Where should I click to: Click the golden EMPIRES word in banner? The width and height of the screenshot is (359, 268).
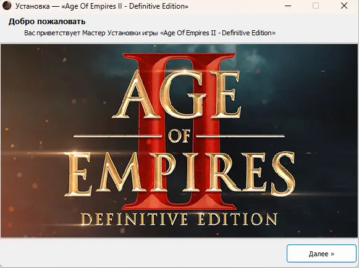coord(180,175)
